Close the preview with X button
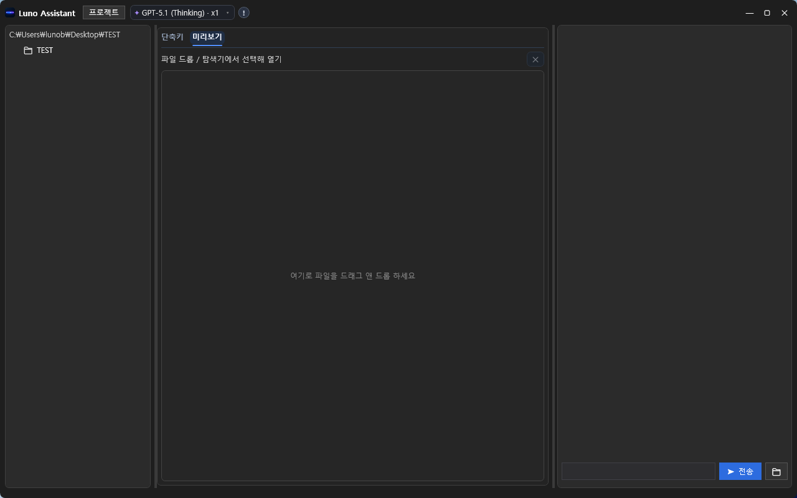This screenshot has width=797, height=498. coord(535,59)
